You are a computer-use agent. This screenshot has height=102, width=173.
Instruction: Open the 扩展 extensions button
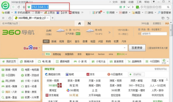pyautogui.click(x=97, y=13)
